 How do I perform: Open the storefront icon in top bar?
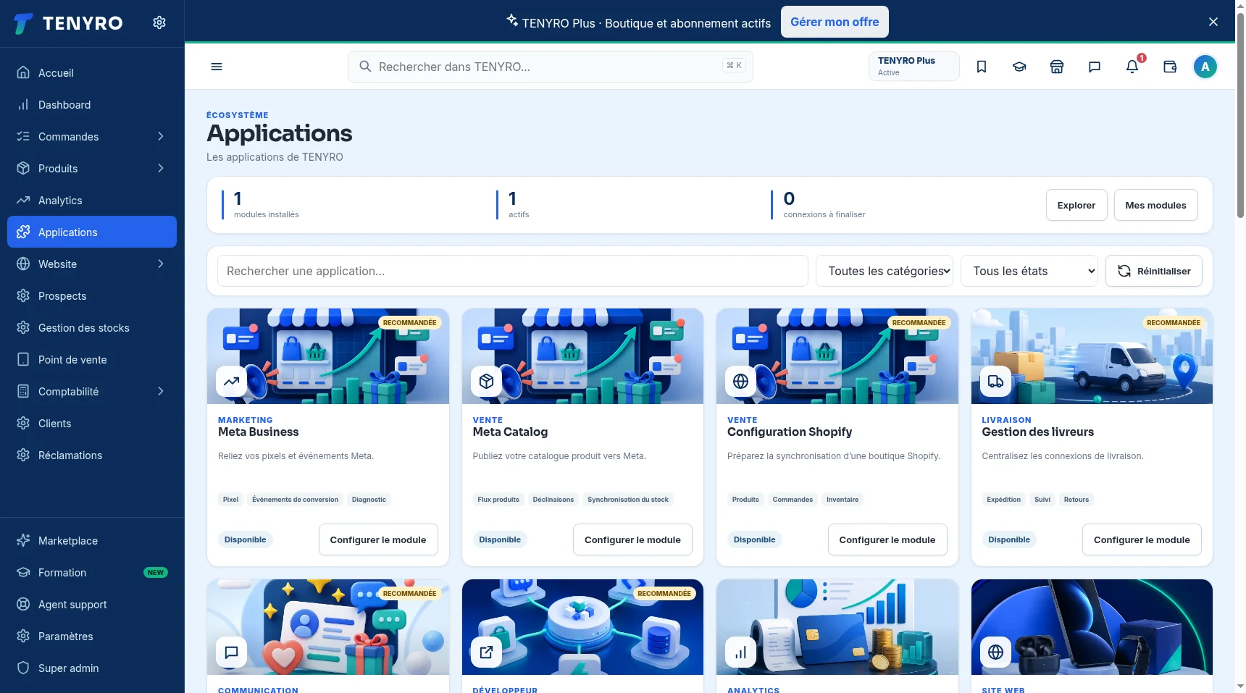(x=1057, y=67)
